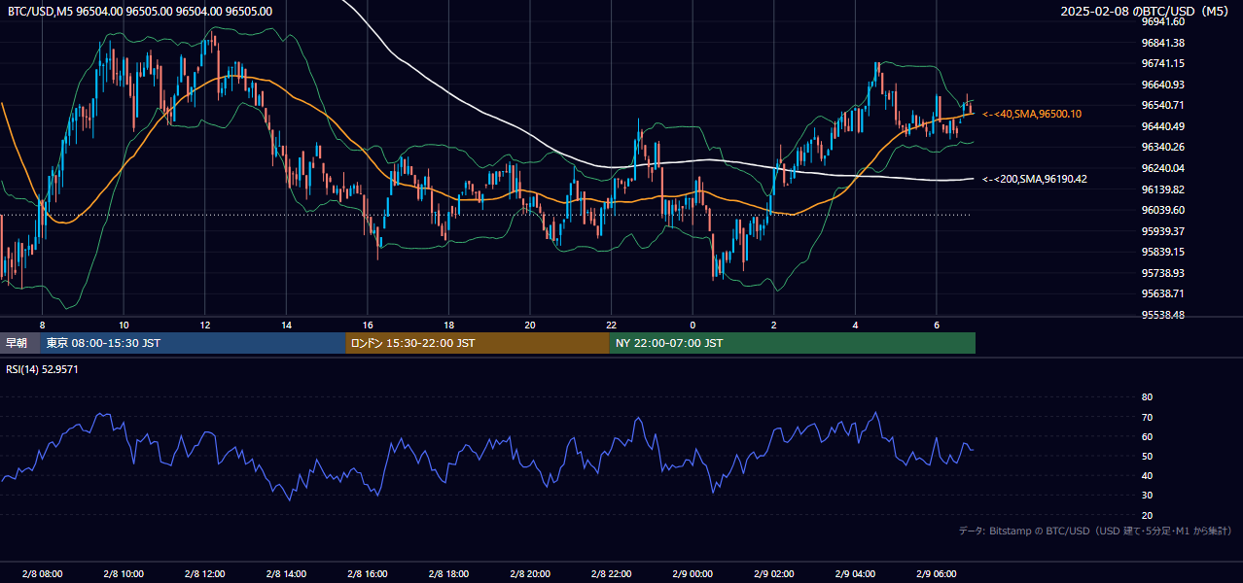Click the 2/8 16:00 date label
Image resolution: width=1243 pixels, height=583 pixels.
coord(367,573)
